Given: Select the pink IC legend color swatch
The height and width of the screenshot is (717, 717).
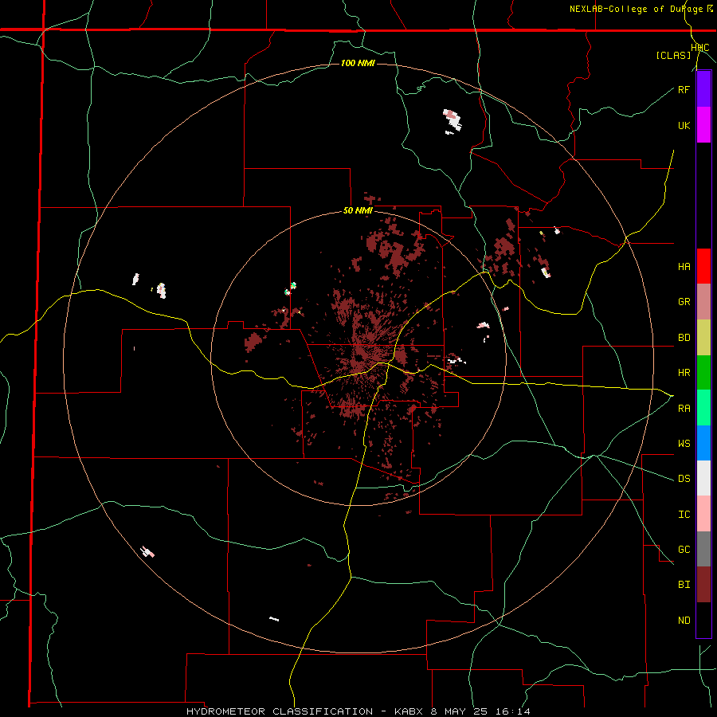Looking at the screenshot, I should 703,514.
